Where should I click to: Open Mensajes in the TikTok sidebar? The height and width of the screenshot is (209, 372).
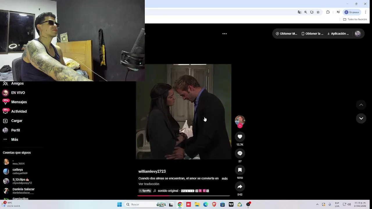[x=15, y=102]
